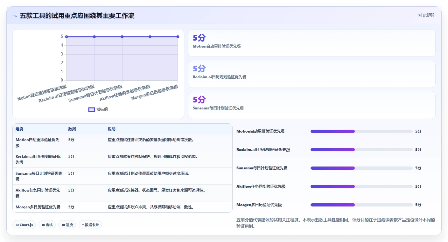Click the Sunsama每日计划验证优先级 card label
Image resolution: width=448 pixels, height=242 pixels.
click(x=218, y=108)
